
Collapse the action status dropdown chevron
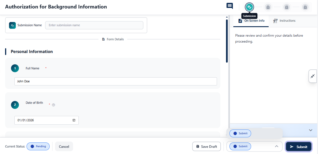point(277,146)
